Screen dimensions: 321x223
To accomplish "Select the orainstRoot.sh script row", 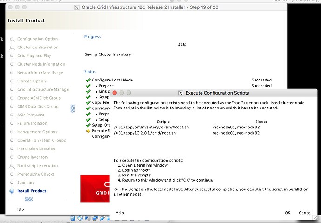I will click(151, 127).
